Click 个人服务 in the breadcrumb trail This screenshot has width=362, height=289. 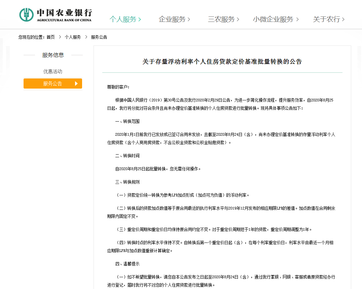(73, 37)
